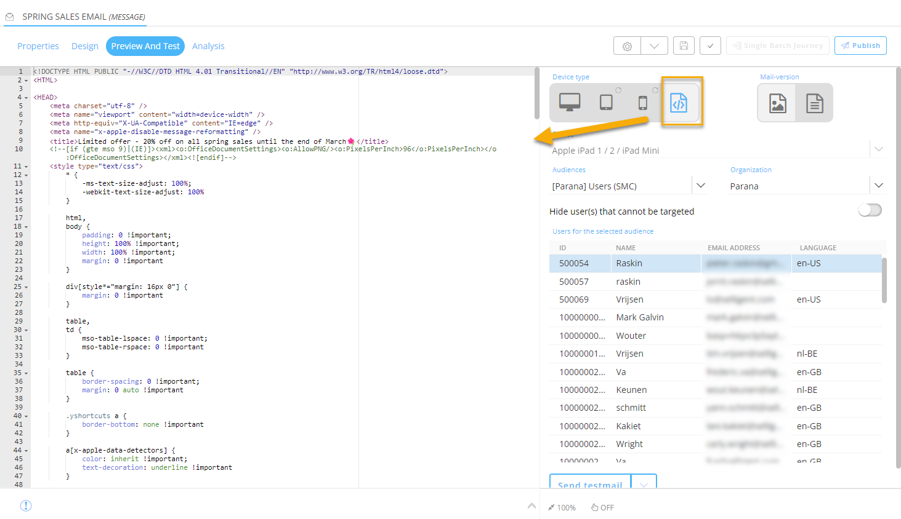Viewport: 901px width, 519px height.
Task: Open the settings gear button
Action: click(x=627, y=46)
